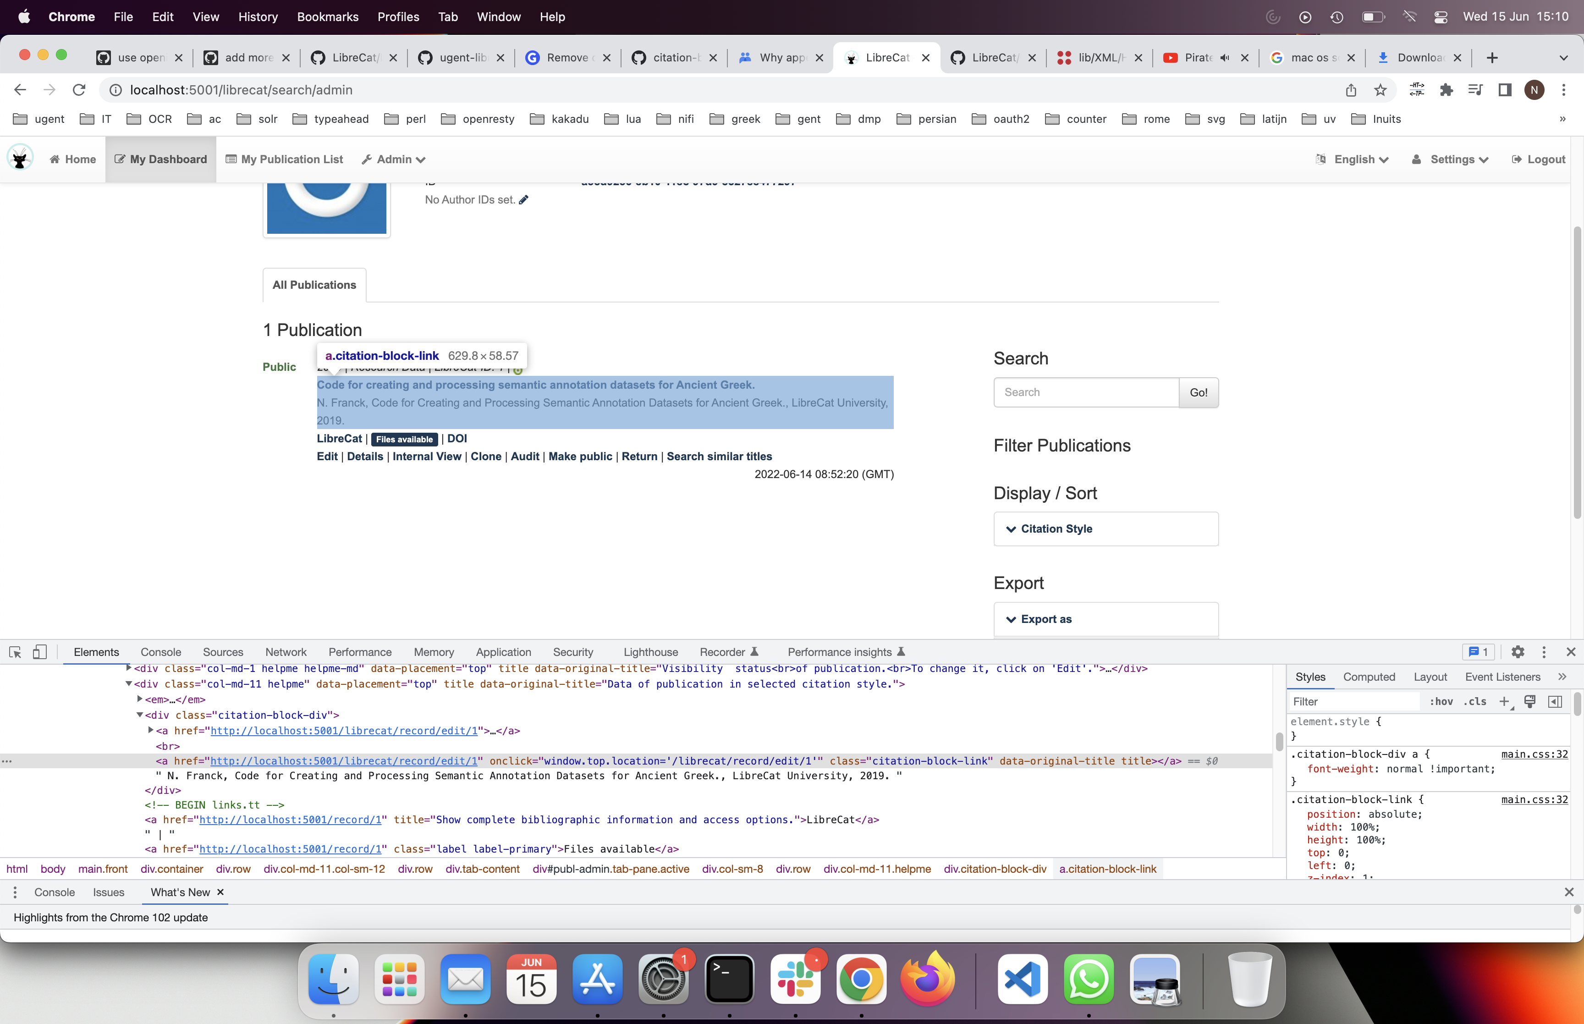The image size is (1584, 1024).
Task: Open the Bookmarks menu
Action: coord(328,17)
